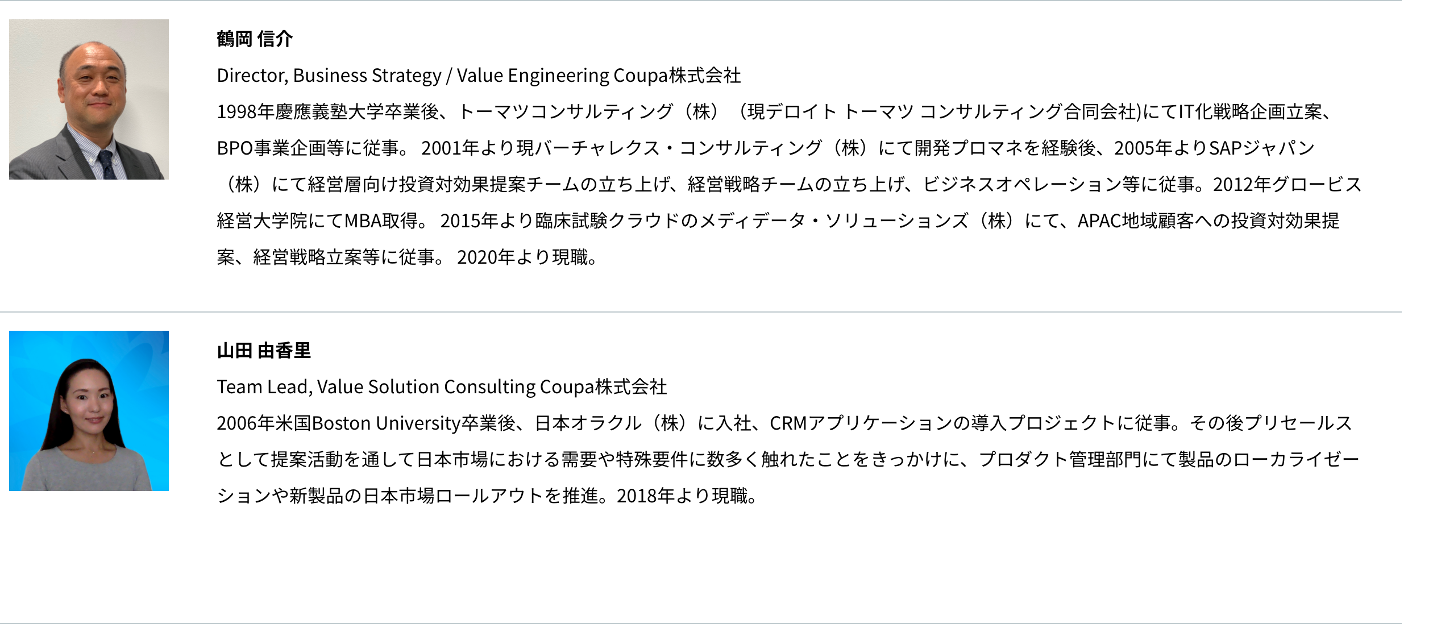Click the text 2020年より現職
The height and width of the screenshot is (624, 1437).
(x=526, y=257)
